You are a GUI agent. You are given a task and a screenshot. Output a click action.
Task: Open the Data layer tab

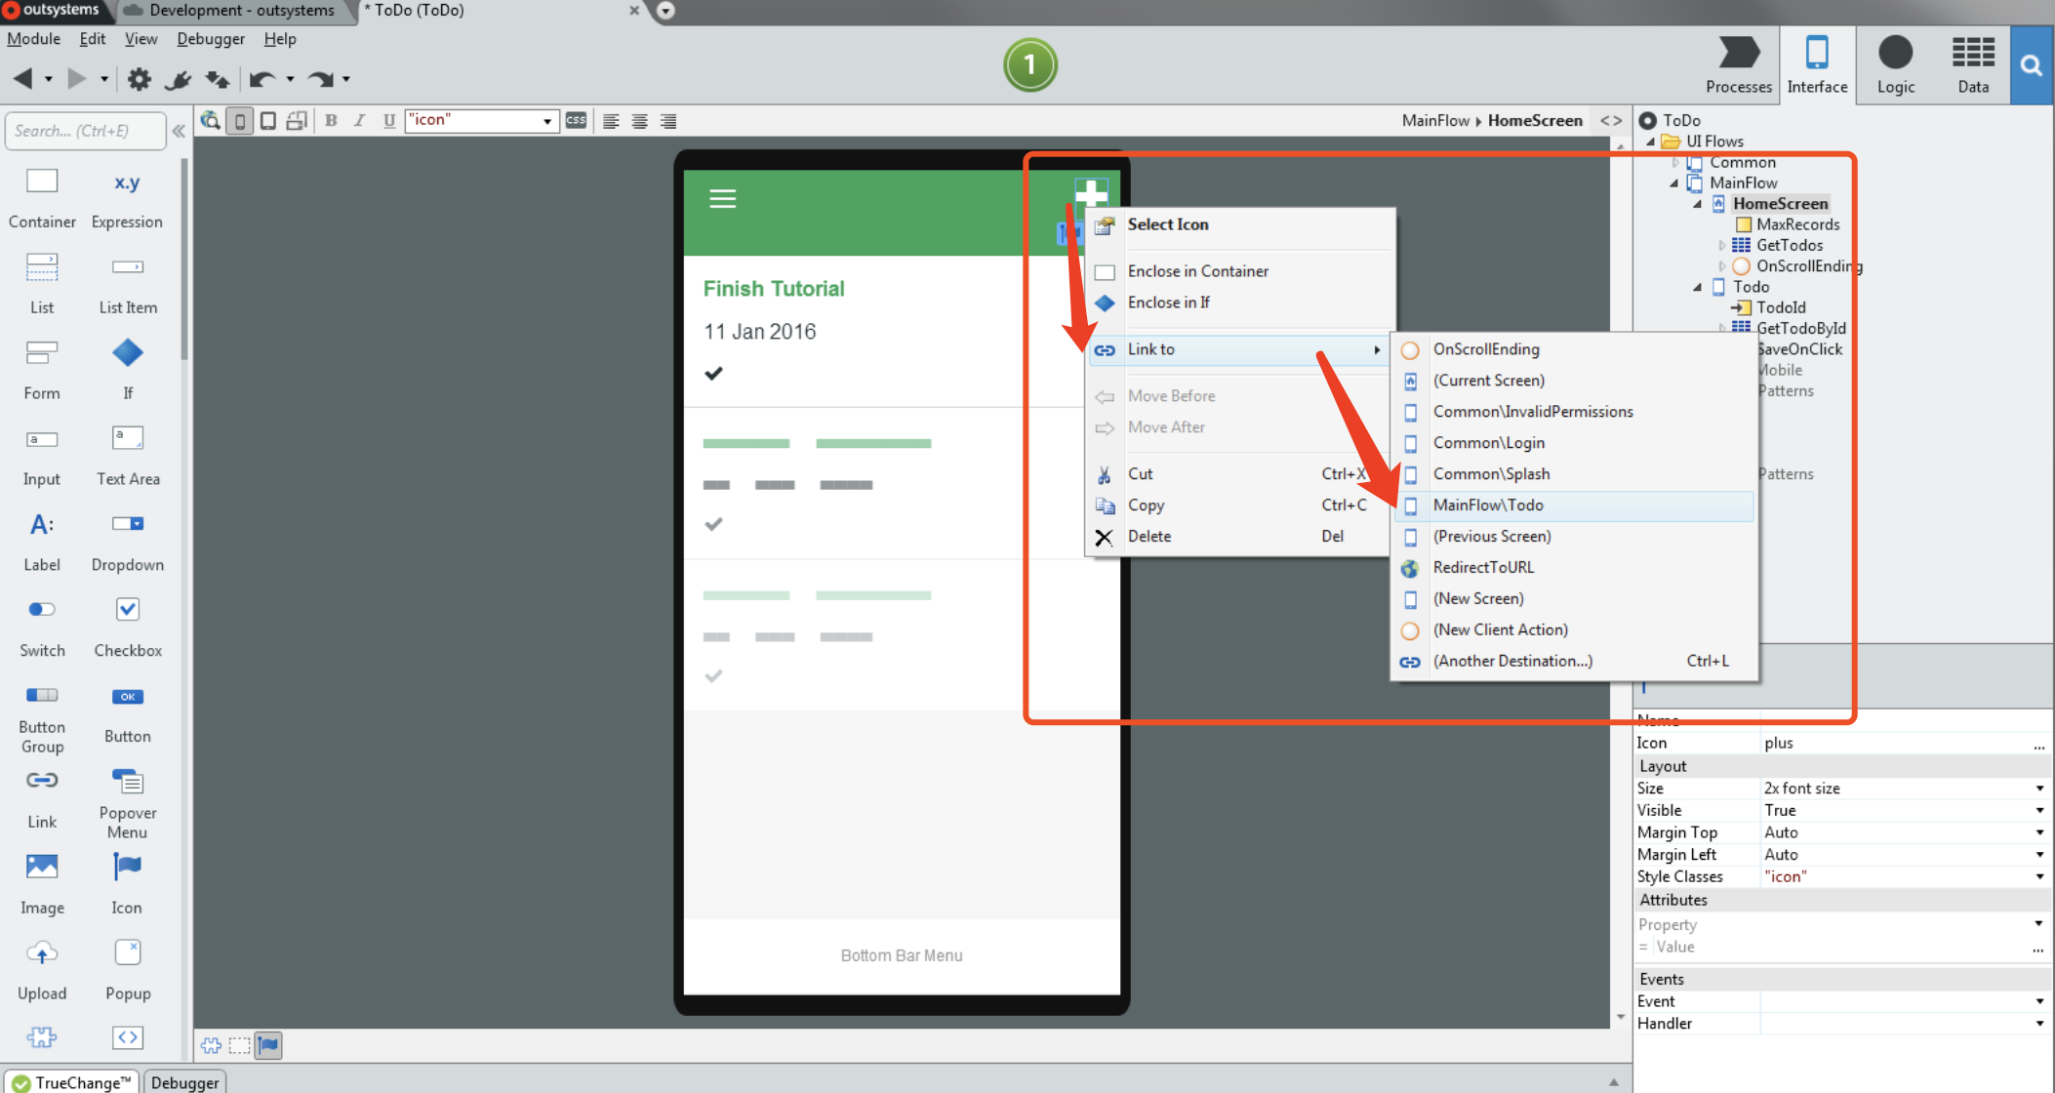1972,64
